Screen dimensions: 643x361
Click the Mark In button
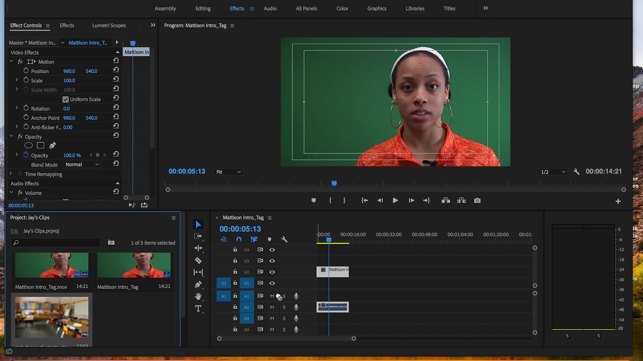coord(330,201)
